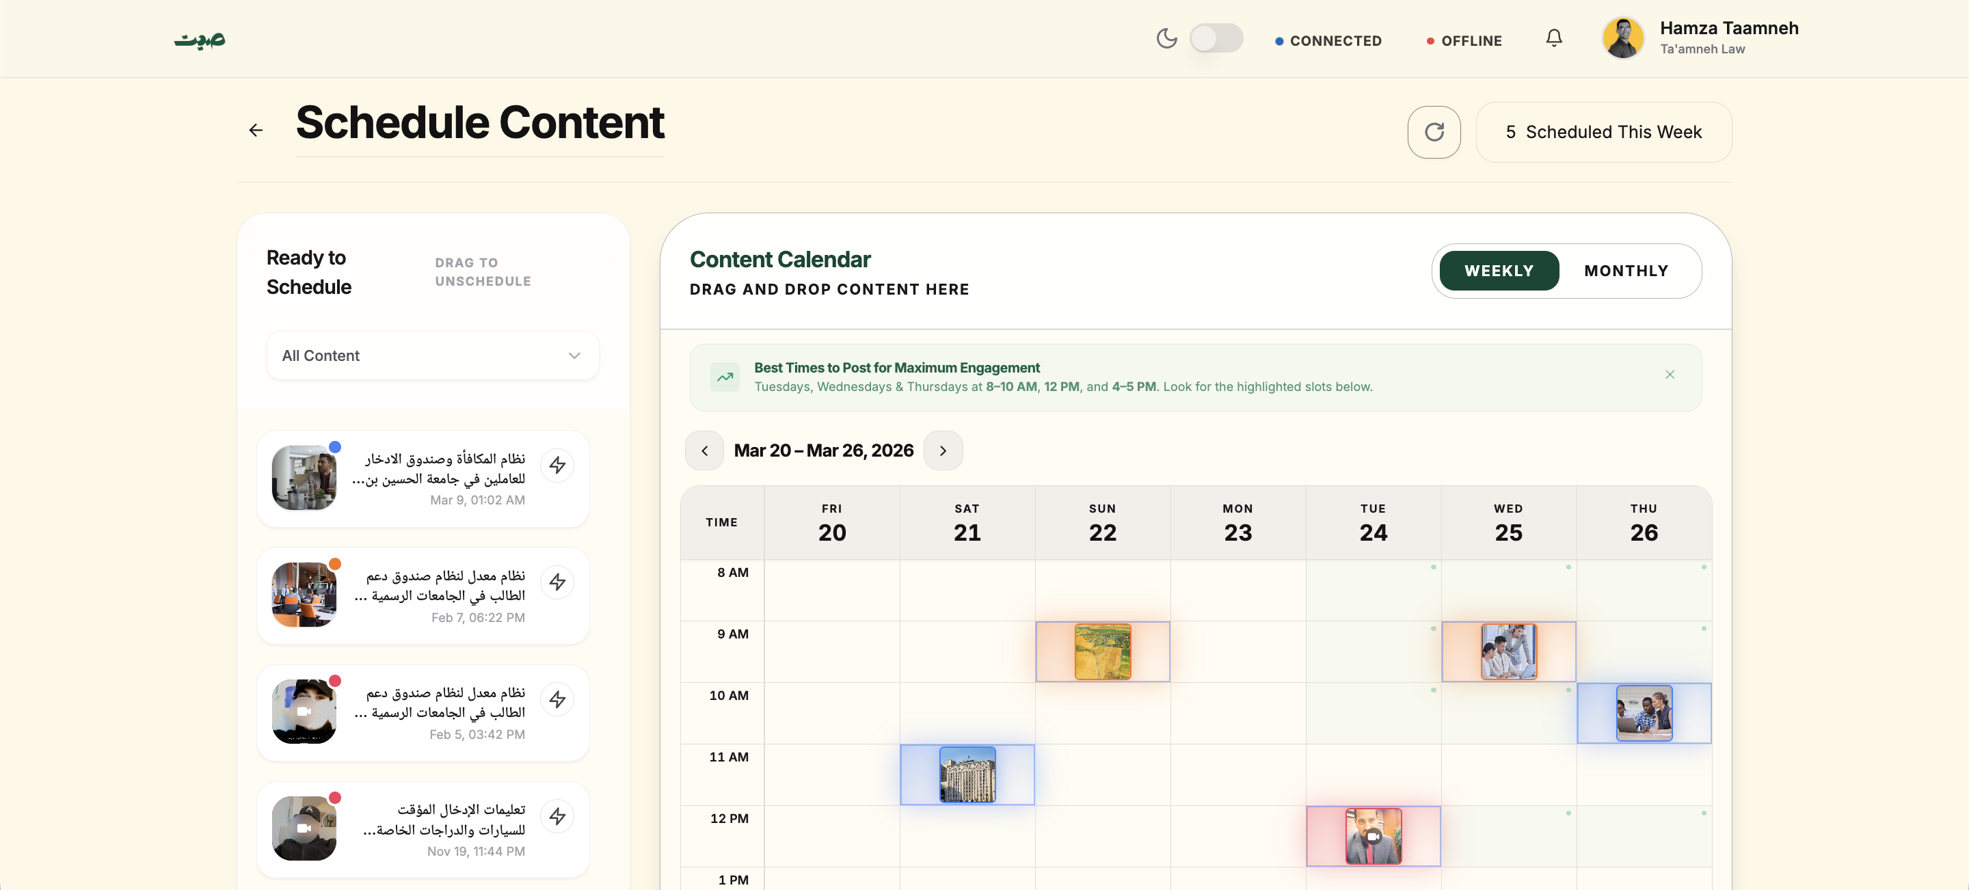The height and width of the screenshot is (890, 1969).
Task: Click the 5 Scheduled This Week button
Action: pyautogui.click(x=1604, y=132)
